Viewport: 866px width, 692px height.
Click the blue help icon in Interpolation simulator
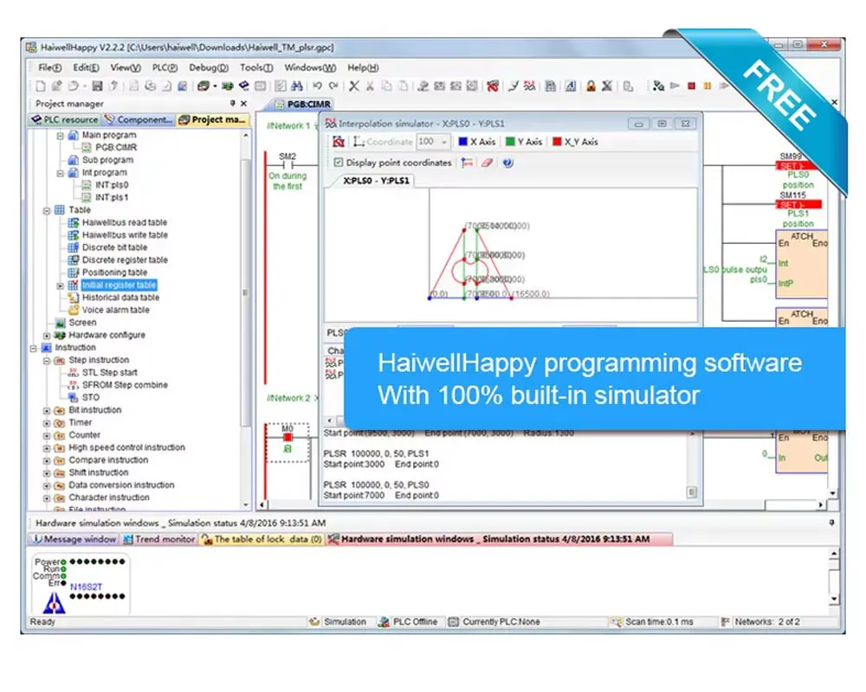click(508, 163)
